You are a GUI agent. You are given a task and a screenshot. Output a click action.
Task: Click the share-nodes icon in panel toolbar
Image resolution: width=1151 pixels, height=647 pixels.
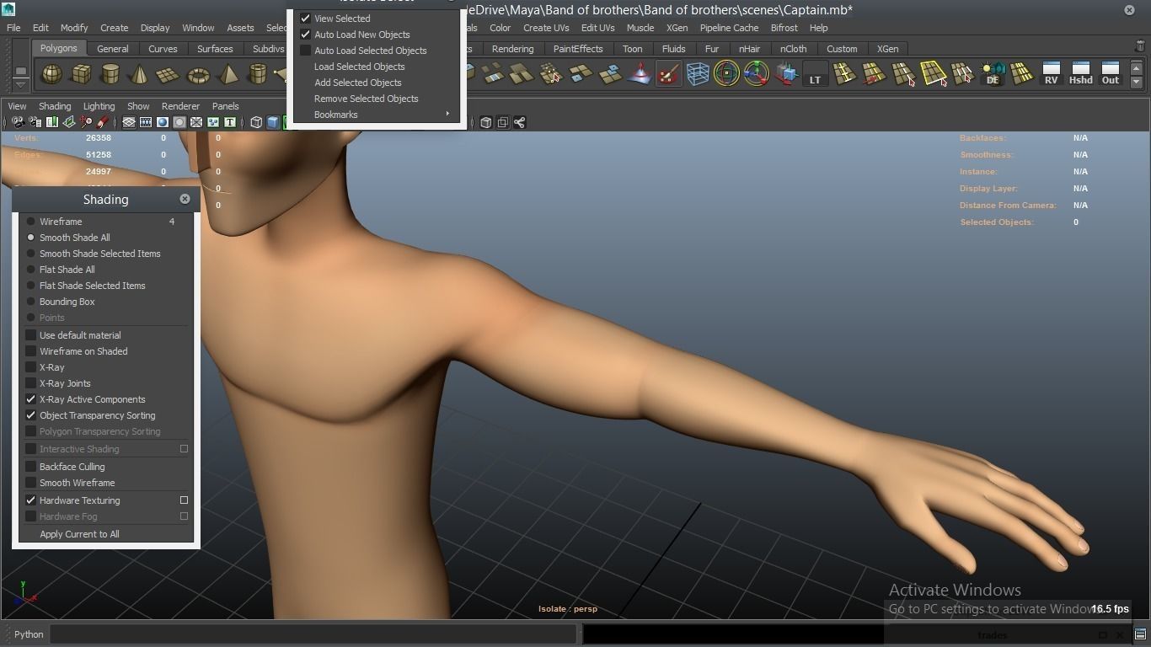(x=519, y=122)
